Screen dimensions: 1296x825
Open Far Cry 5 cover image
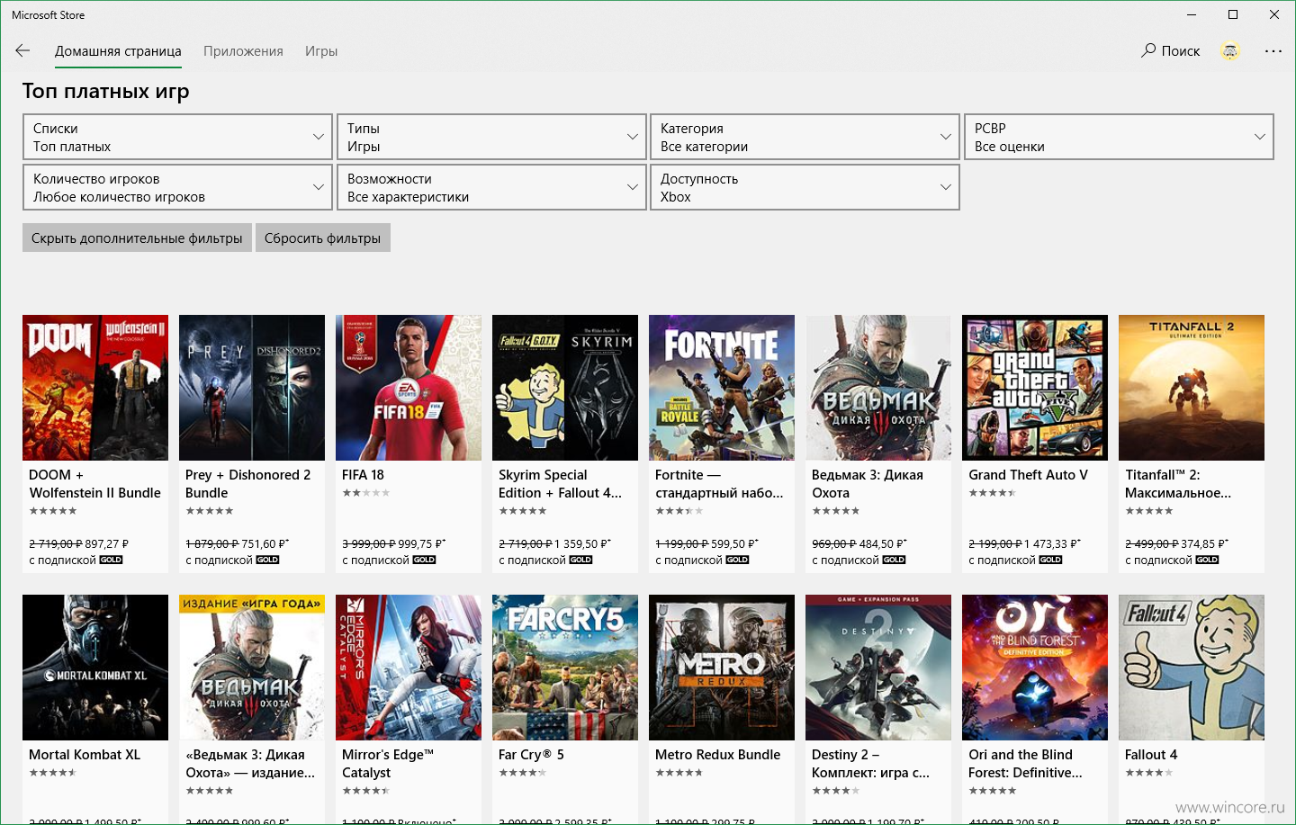coord(565,668)
